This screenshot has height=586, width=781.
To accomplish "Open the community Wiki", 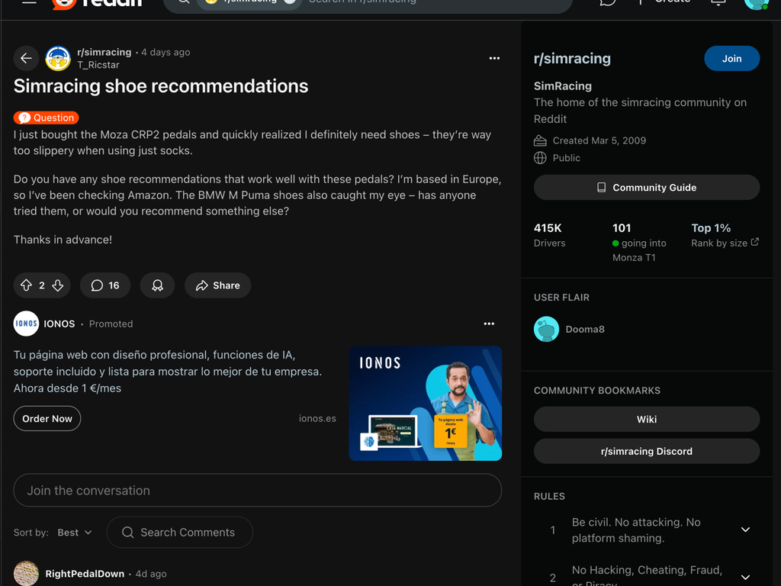I will (x=646, y=419).
